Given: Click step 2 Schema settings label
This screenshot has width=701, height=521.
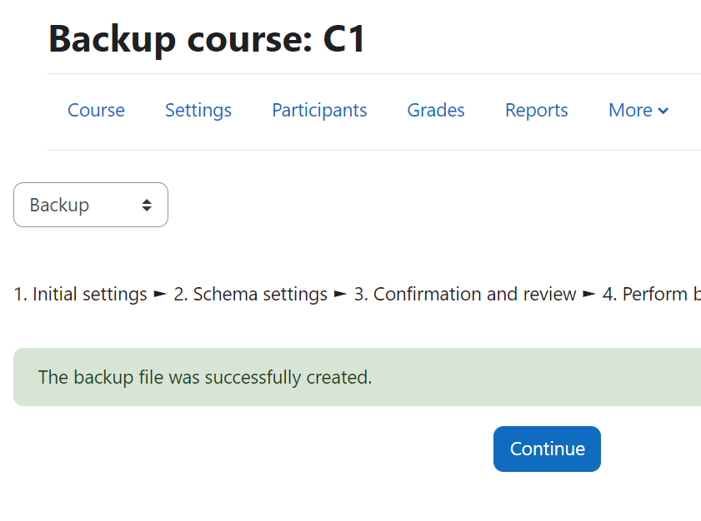Looking at the screenshot, I should tap(250, 294).
